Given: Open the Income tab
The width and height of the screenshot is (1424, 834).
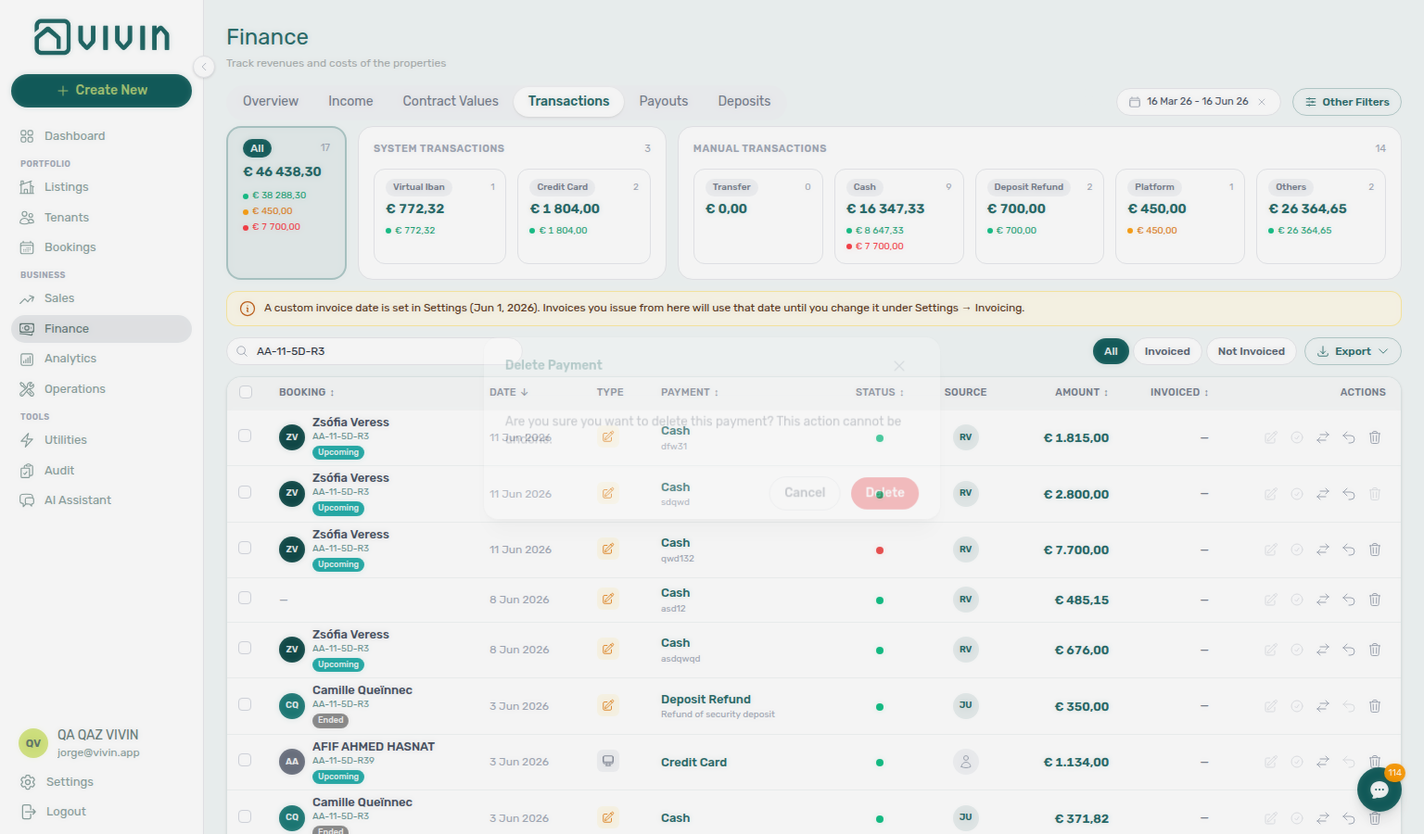Looking at the screenshot, I should pyautogui.click(x=350, y=101).
